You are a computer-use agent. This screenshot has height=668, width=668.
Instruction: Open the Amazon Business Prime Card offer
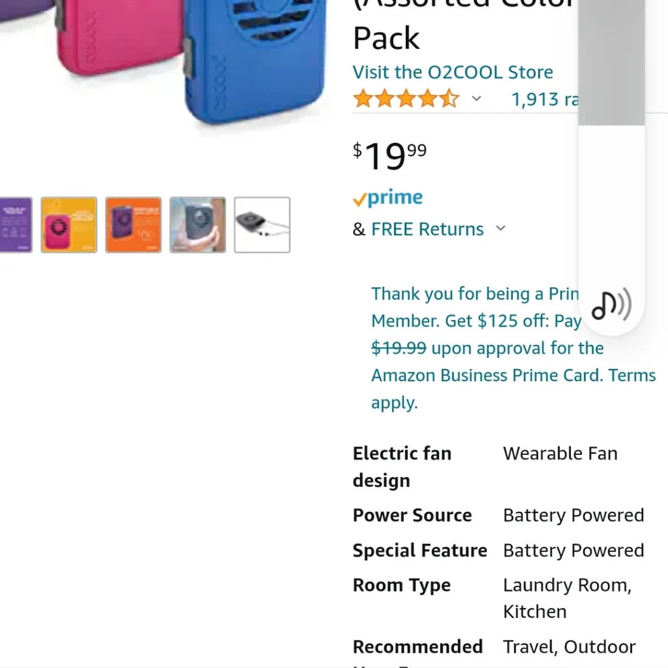[487, 375]
